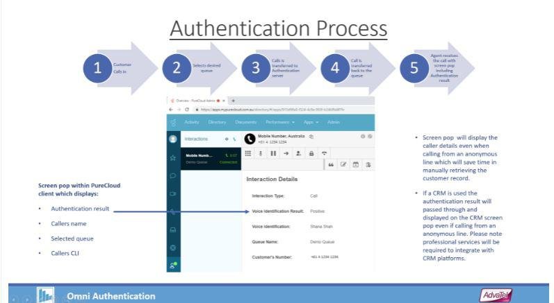
Task: End the call with hang-up icon
Action: [x=324, y=153]
